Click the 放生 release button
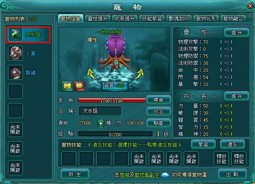255x184 pixels. [75, 174]
